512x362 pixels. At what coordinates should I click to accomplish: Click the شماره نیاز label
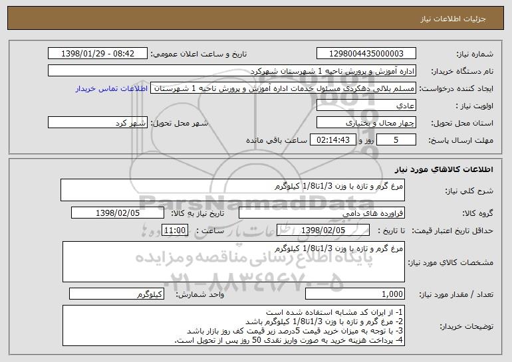pos(475,54)
